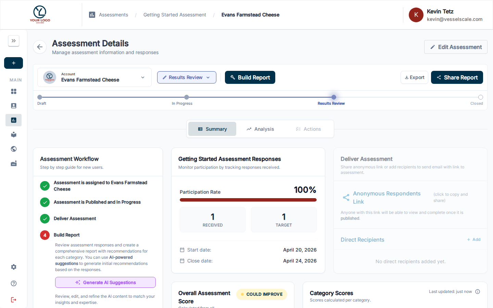The image size is (493, 308).
Task: Open the Evans Farmstead Cheese account dropdown
Action: (x=94, y=77)
